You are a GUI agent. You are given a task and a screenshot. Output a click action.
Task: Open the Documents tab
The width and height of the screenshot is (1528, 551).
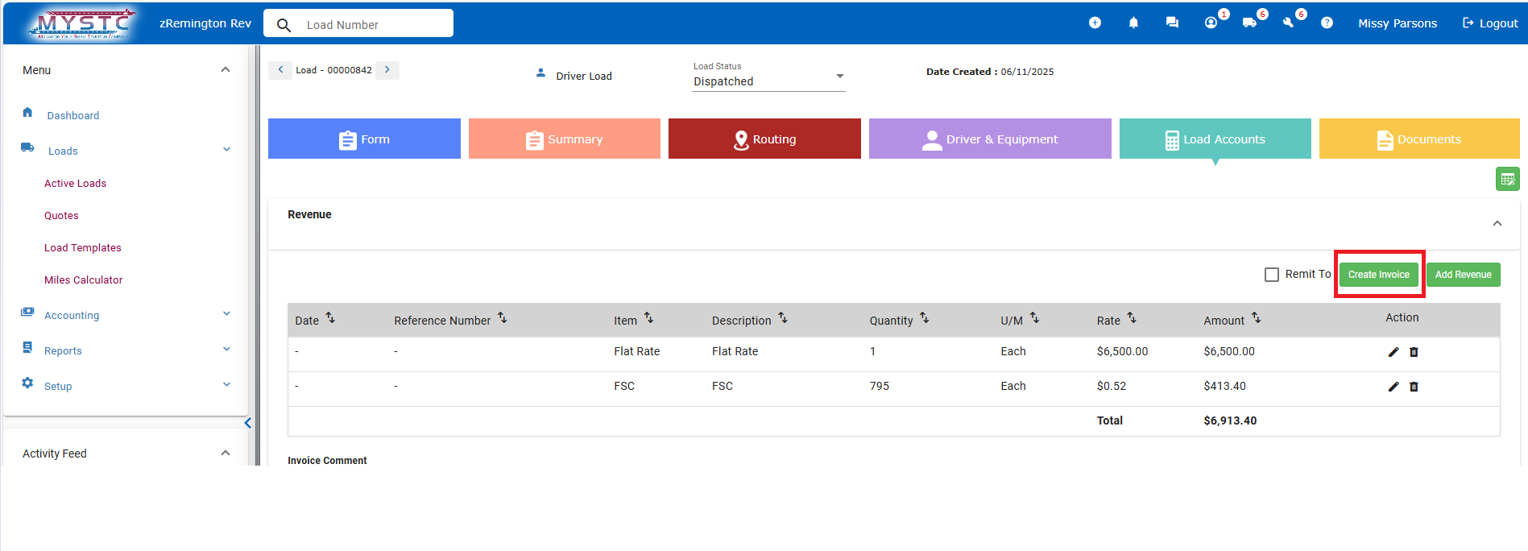point(1418,139)
